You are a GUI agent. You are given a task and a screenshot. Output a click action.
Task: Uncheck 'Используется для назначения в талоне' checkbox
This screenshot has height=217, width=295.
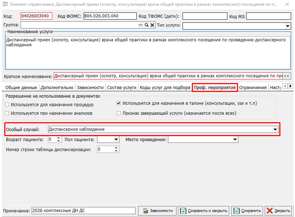[118, 103]
